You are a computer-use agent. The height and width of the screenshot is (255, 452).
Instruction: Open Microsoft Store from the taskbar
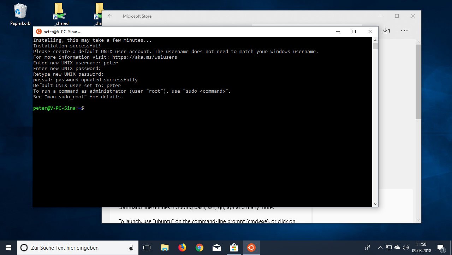(x=234, y=248)
